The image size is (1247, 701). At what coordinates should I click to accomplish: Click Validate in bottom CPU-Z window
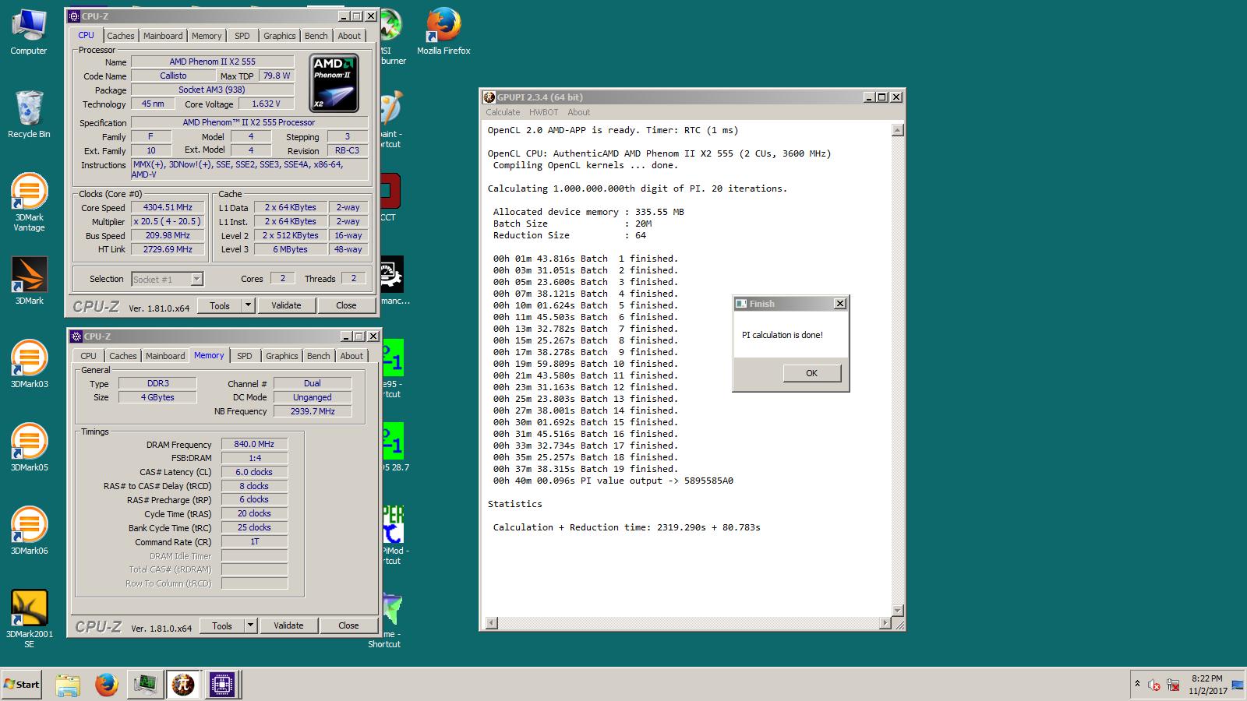[x=288, y=625]
